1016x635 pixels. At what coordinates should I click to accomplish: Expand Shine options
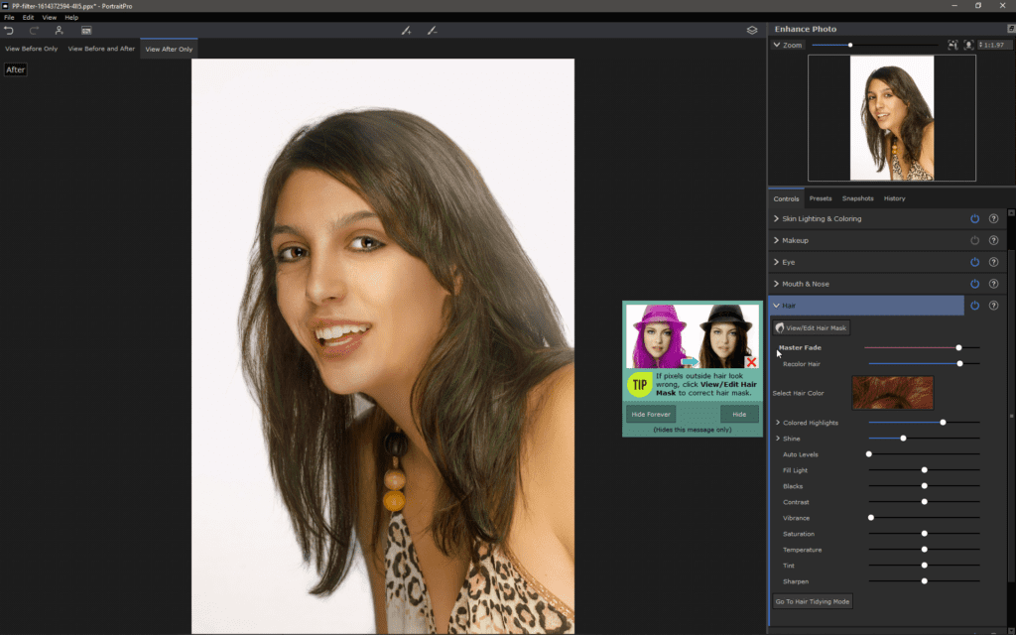click(x=778, y=439)
